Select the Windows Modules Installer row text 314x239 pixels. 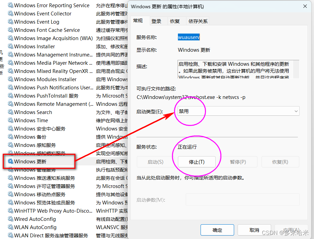click(x=45, y=79)
